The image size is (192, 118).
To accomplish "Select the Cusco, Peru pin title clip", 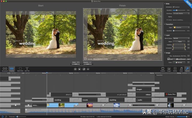I will (171, 94).
